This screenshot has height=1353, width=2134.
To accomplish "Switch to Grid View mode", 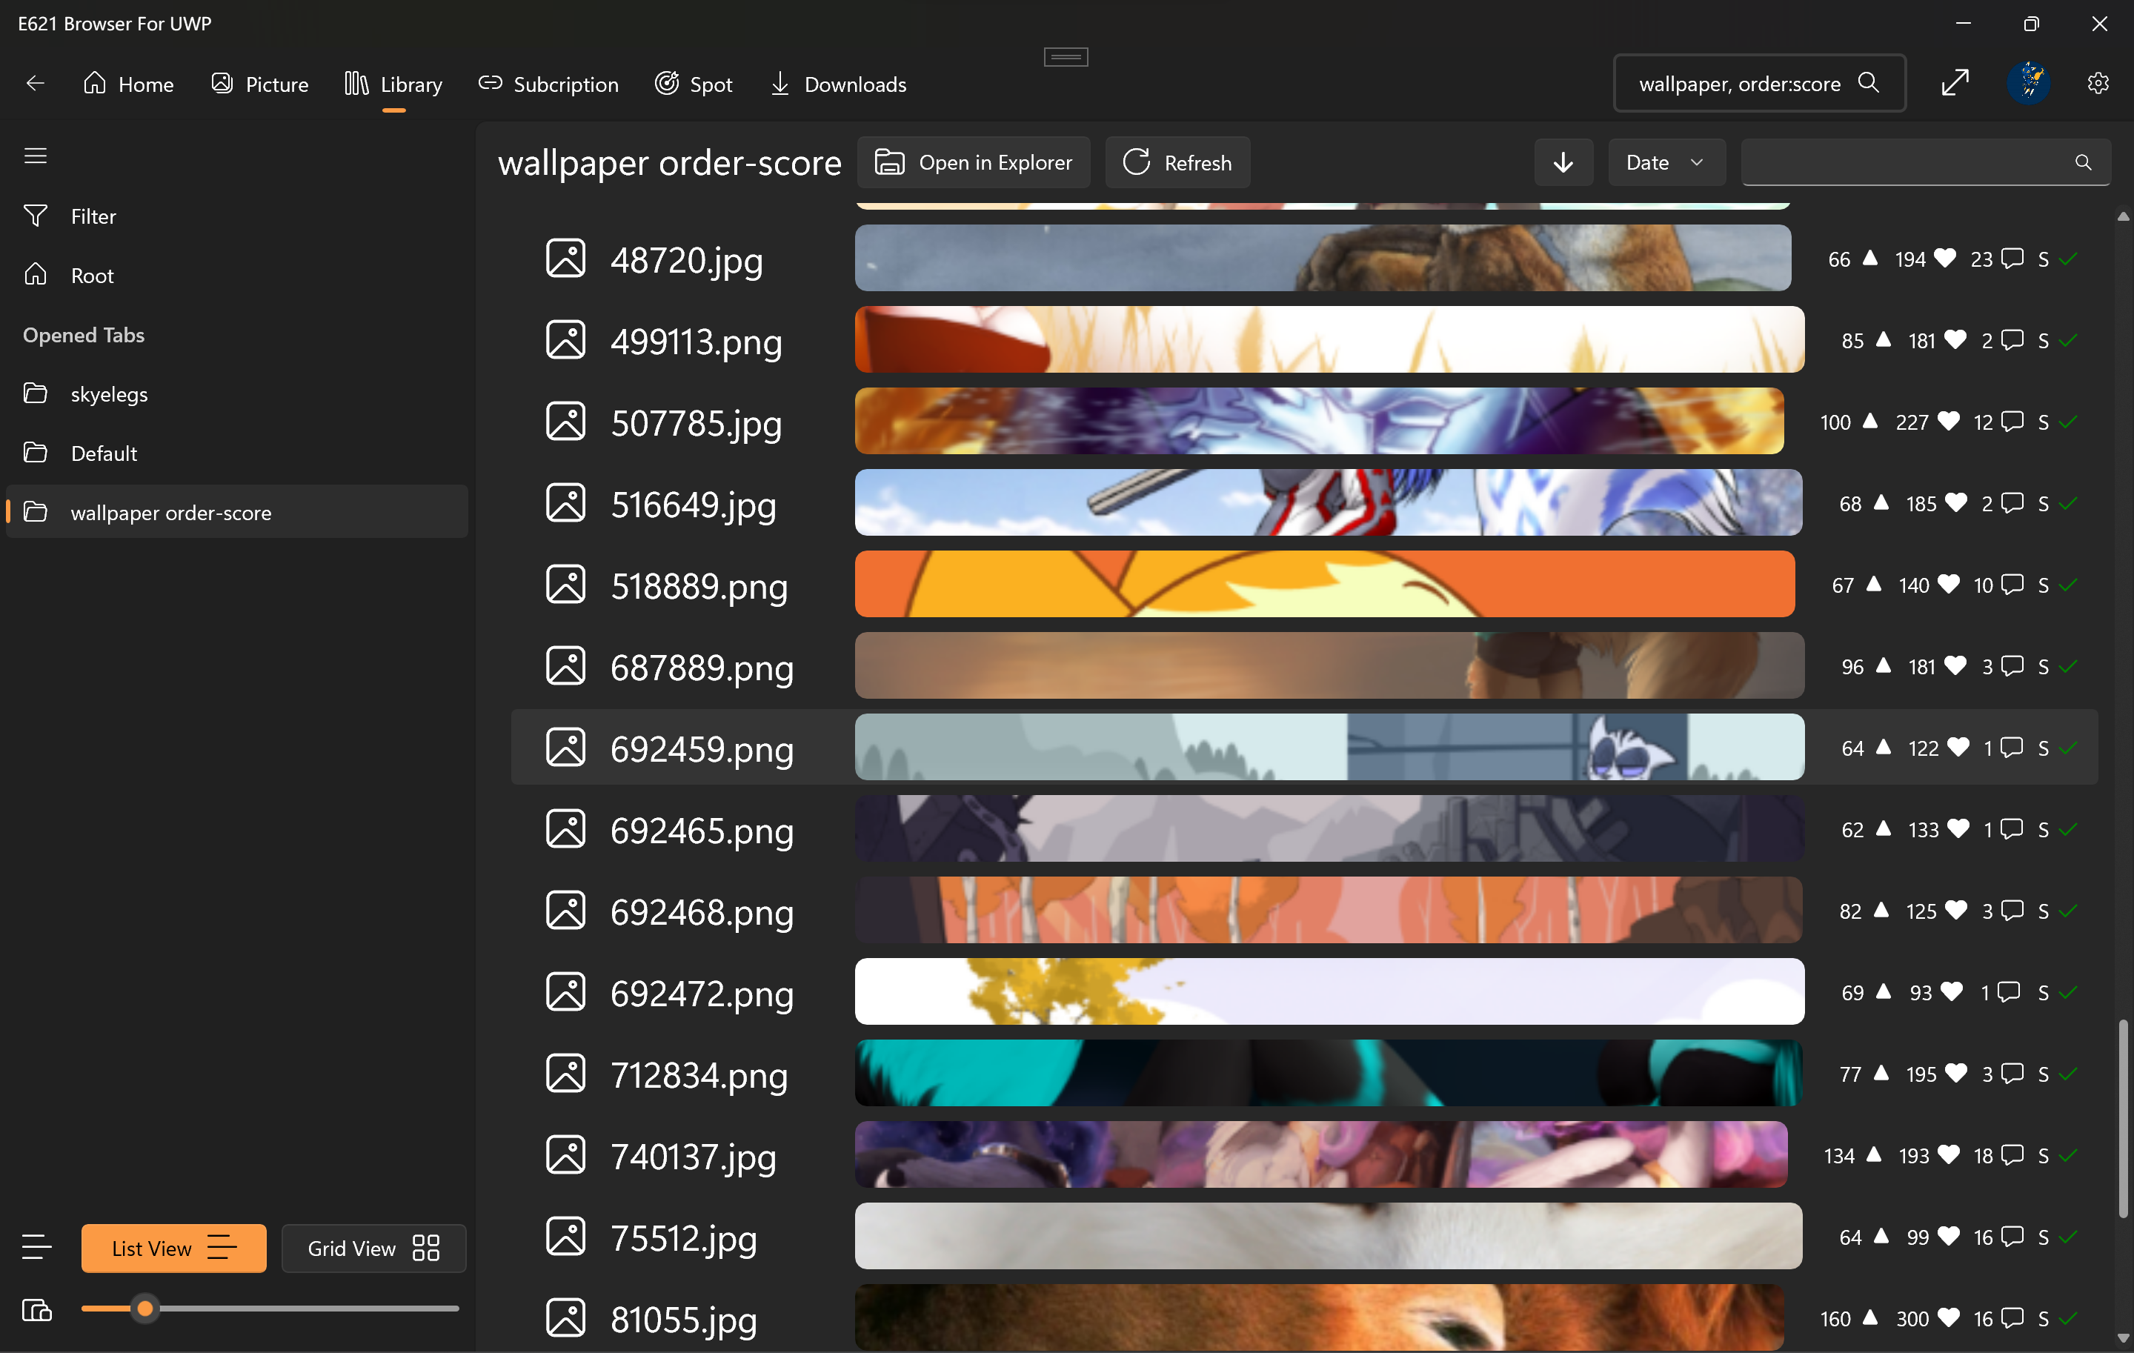I will coord(373,1248).
